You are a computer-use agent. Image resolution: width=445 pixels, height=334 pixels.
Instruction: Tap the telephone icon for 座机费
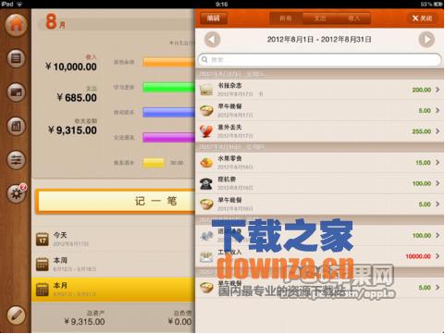point(206,183)
